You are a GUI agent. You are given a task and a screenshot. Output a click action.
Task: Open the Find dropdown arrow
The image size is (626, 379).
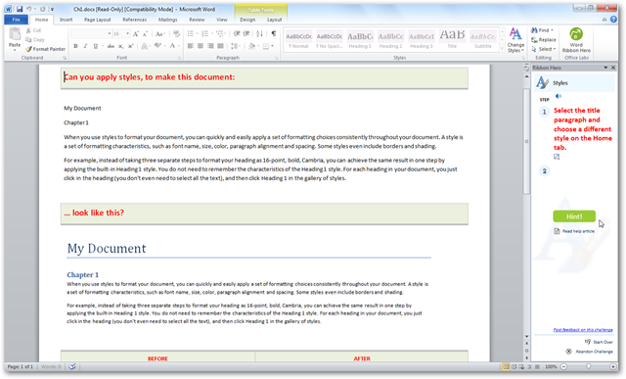tap(552, 30)
